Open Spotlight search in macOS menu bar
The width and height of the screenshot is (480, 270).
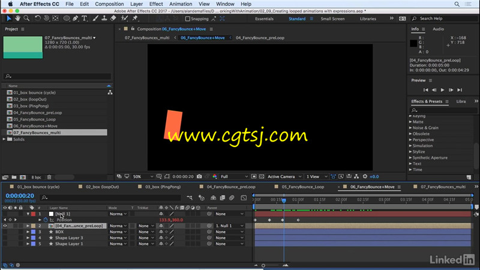pyautogui.click(x=457, y=4)
